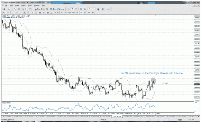The width and height of the screenshot is (201, 122).
Task: Select the Equidistant Channel tool
Action: pyautogui.click(x=24, y=13)
